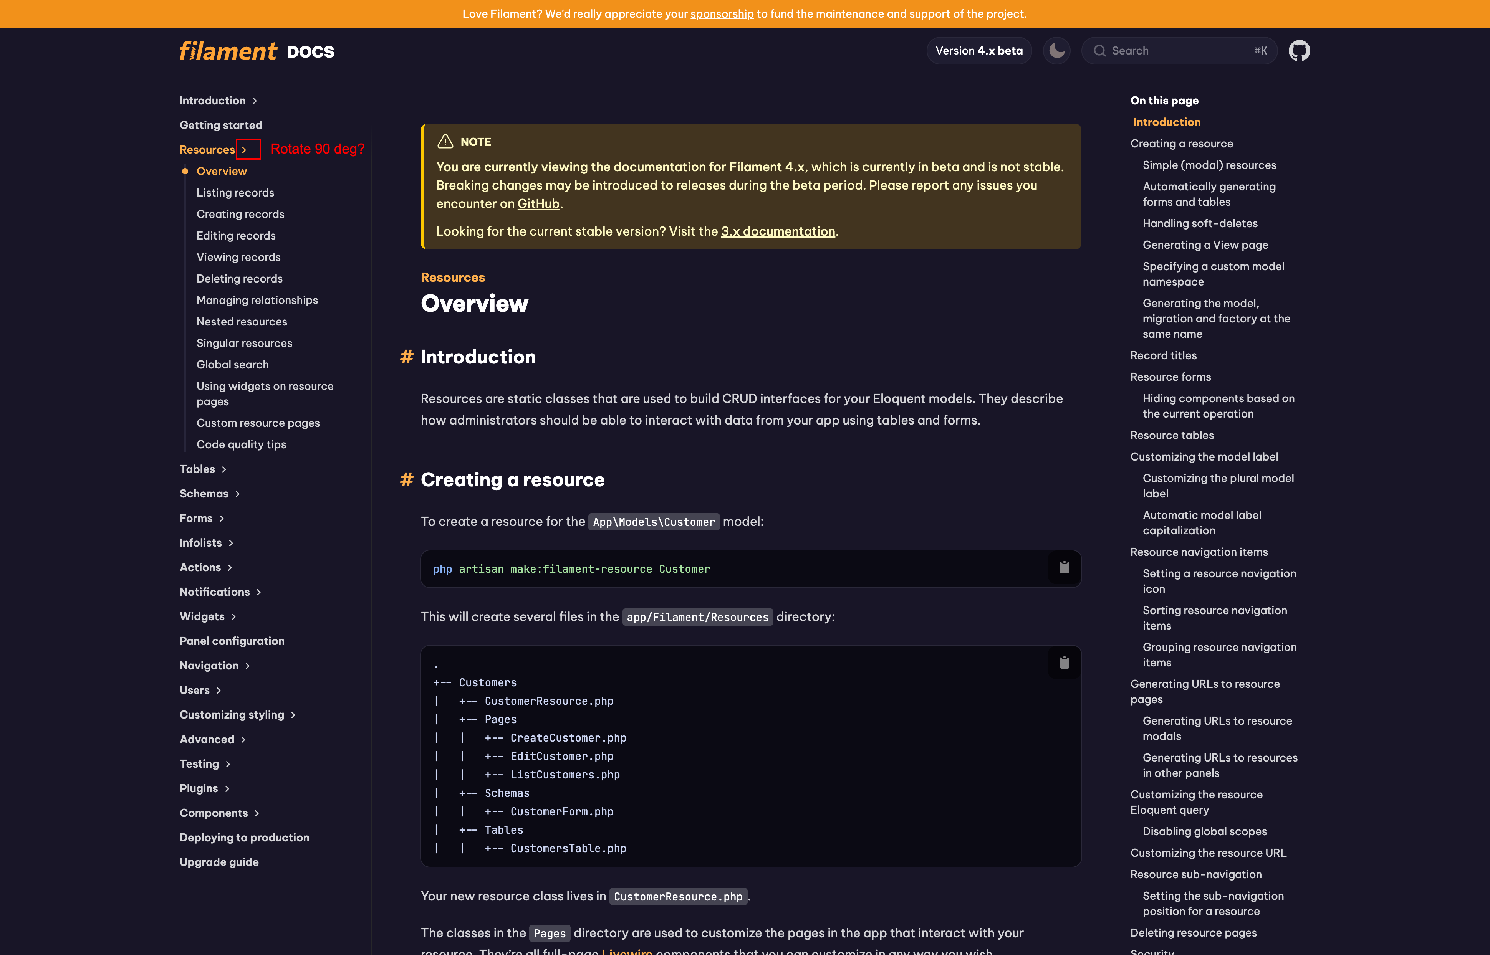The image size is (1490, 955).
Task: Collapse the Resources sidebar section chevron
Action: 244,150
